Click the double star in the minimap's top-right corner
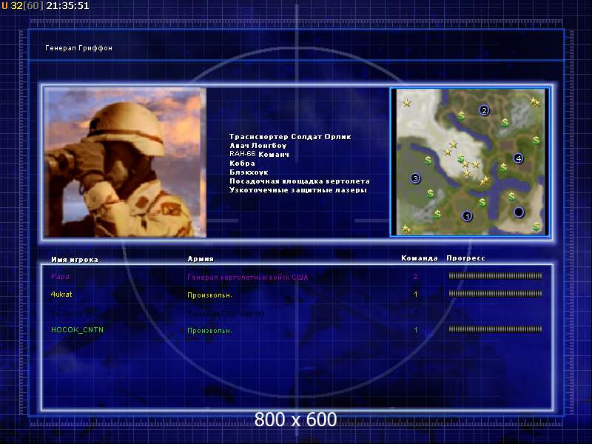Image resolution: width=592 pixels, height=444 pixels. tap(534, 101)
